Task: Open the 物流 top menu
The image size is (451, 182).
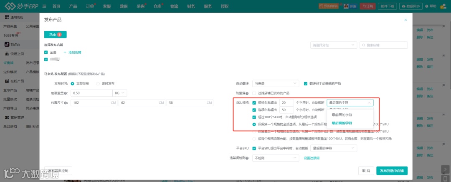Action: pos(174,6)
